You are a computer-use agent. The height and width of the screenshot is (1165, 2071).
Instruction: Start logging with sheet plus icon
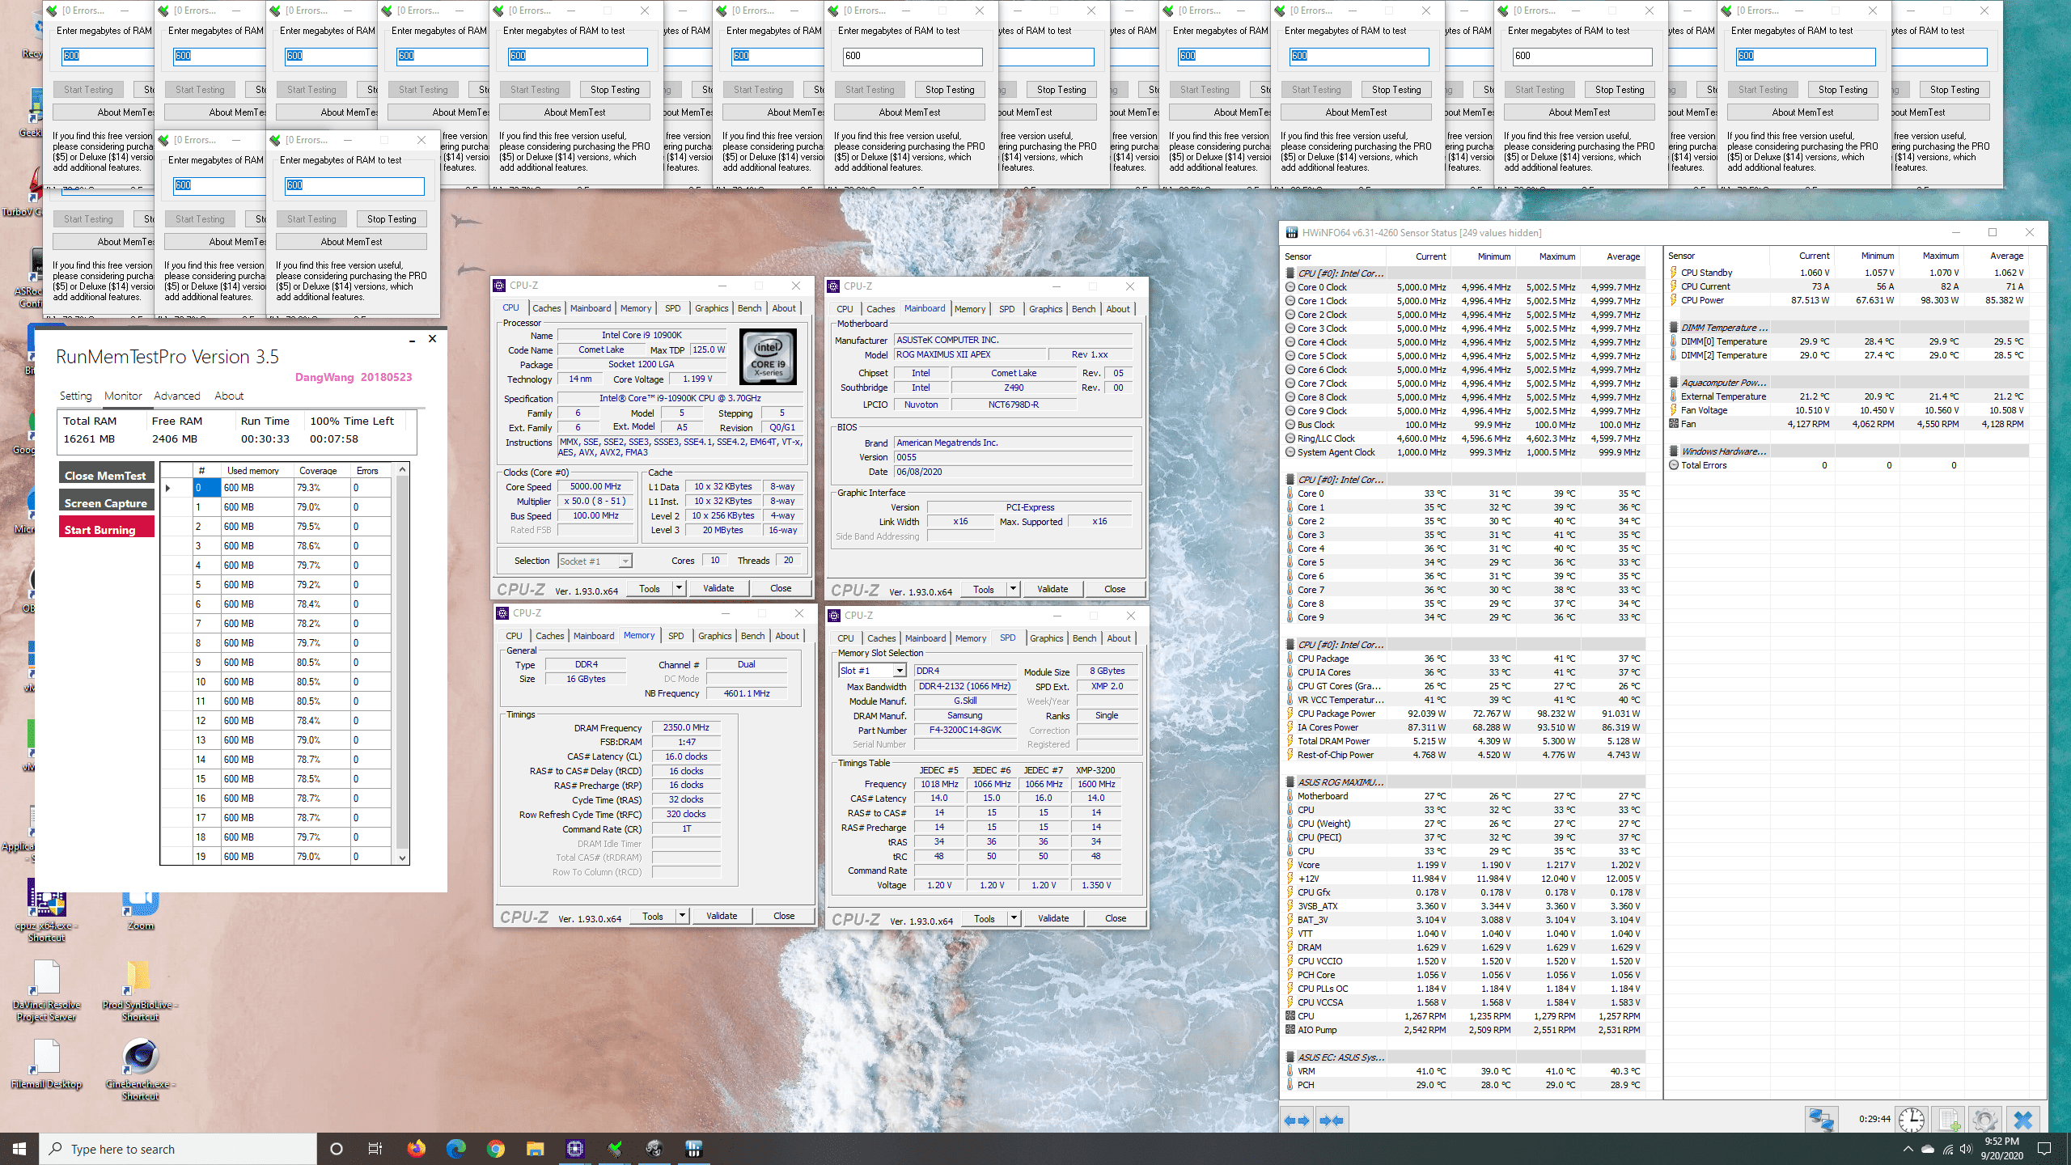[x=1949, y=1120]
